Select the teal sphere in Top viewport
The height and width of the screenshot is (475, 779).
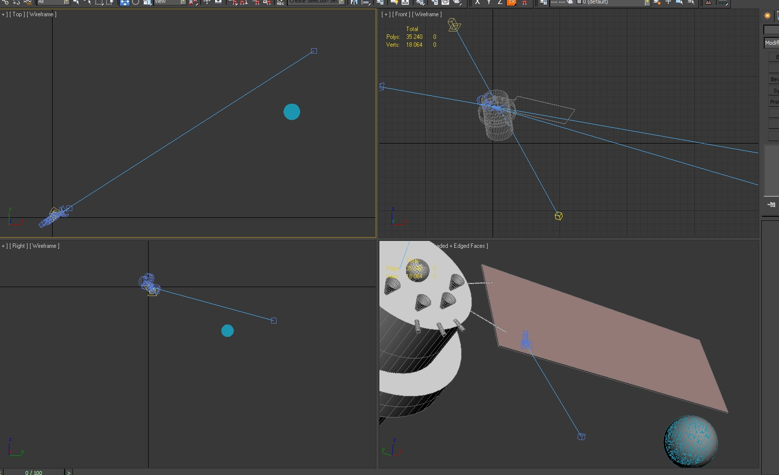pos(292,112)
